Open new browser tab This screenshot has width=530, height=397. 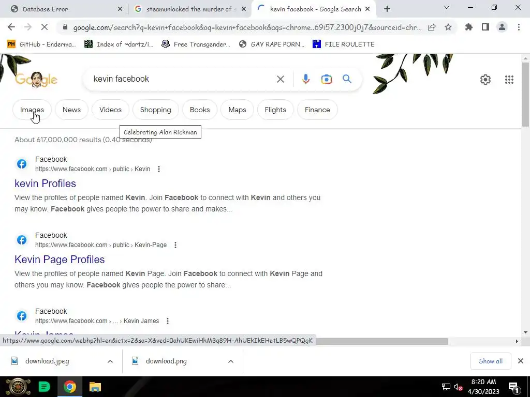387,9
